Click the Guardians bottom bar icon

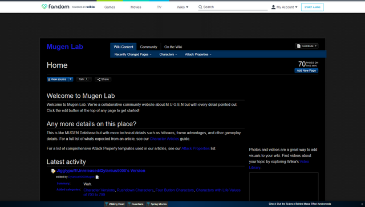(129, 204)
